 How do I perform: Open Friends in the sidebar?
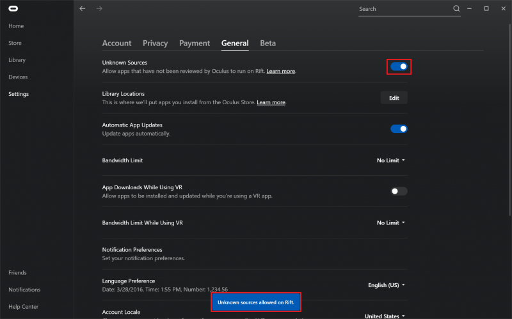click(x=18, y=273)
